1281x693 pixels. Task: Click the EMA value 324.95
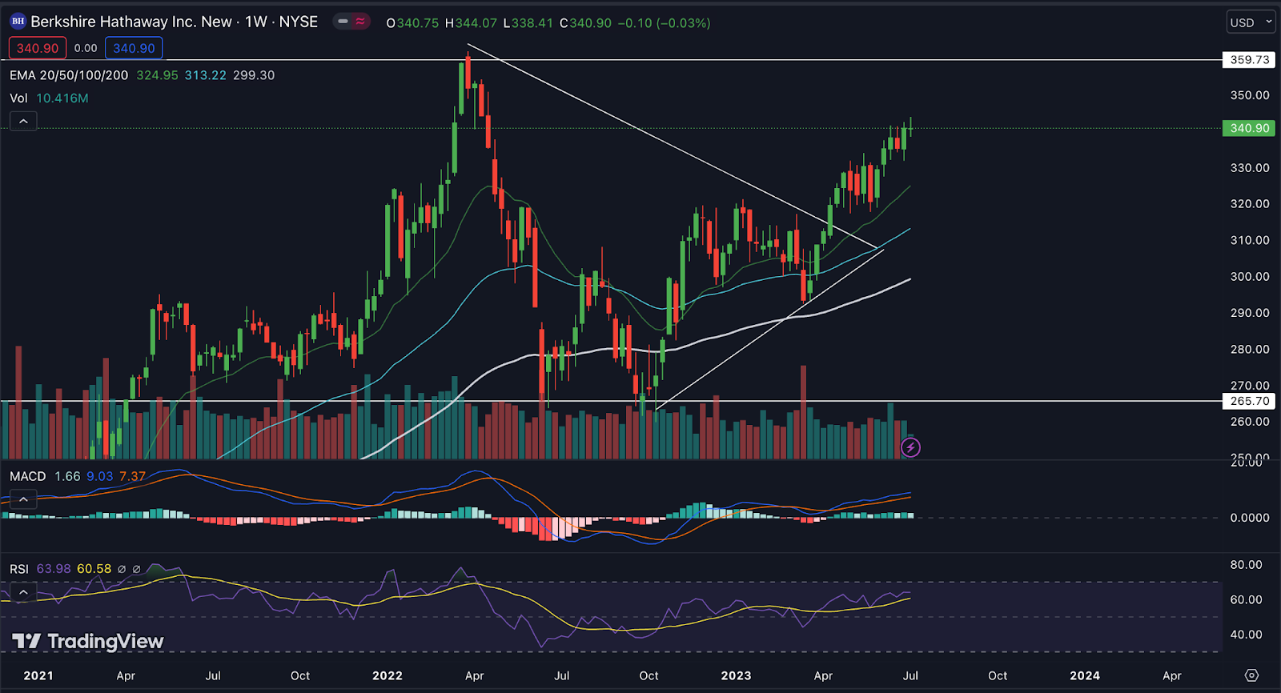[x=157, y=75]
